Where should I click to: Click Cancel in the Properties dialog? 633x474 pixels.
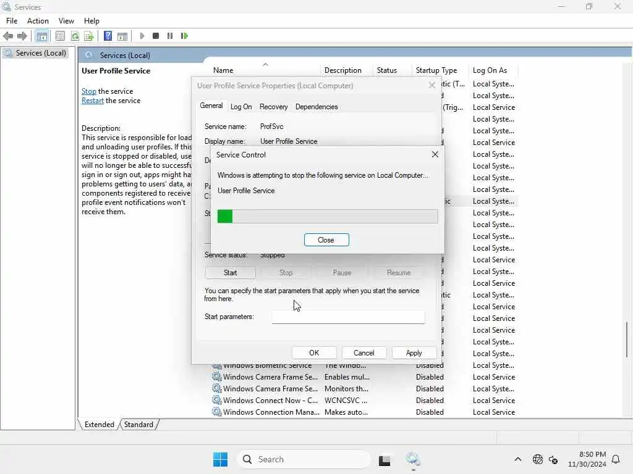[x=363, y=352]
